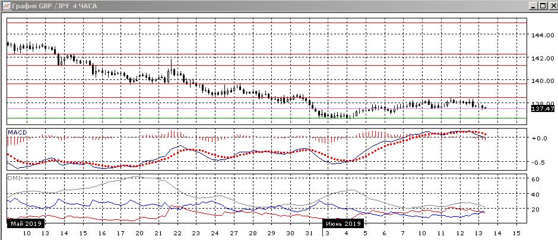Image resolution: width=558 pixels, height=240 pixels.
Task: Click the -0.5 MACD scale value
Action: [x=539, y=162]
